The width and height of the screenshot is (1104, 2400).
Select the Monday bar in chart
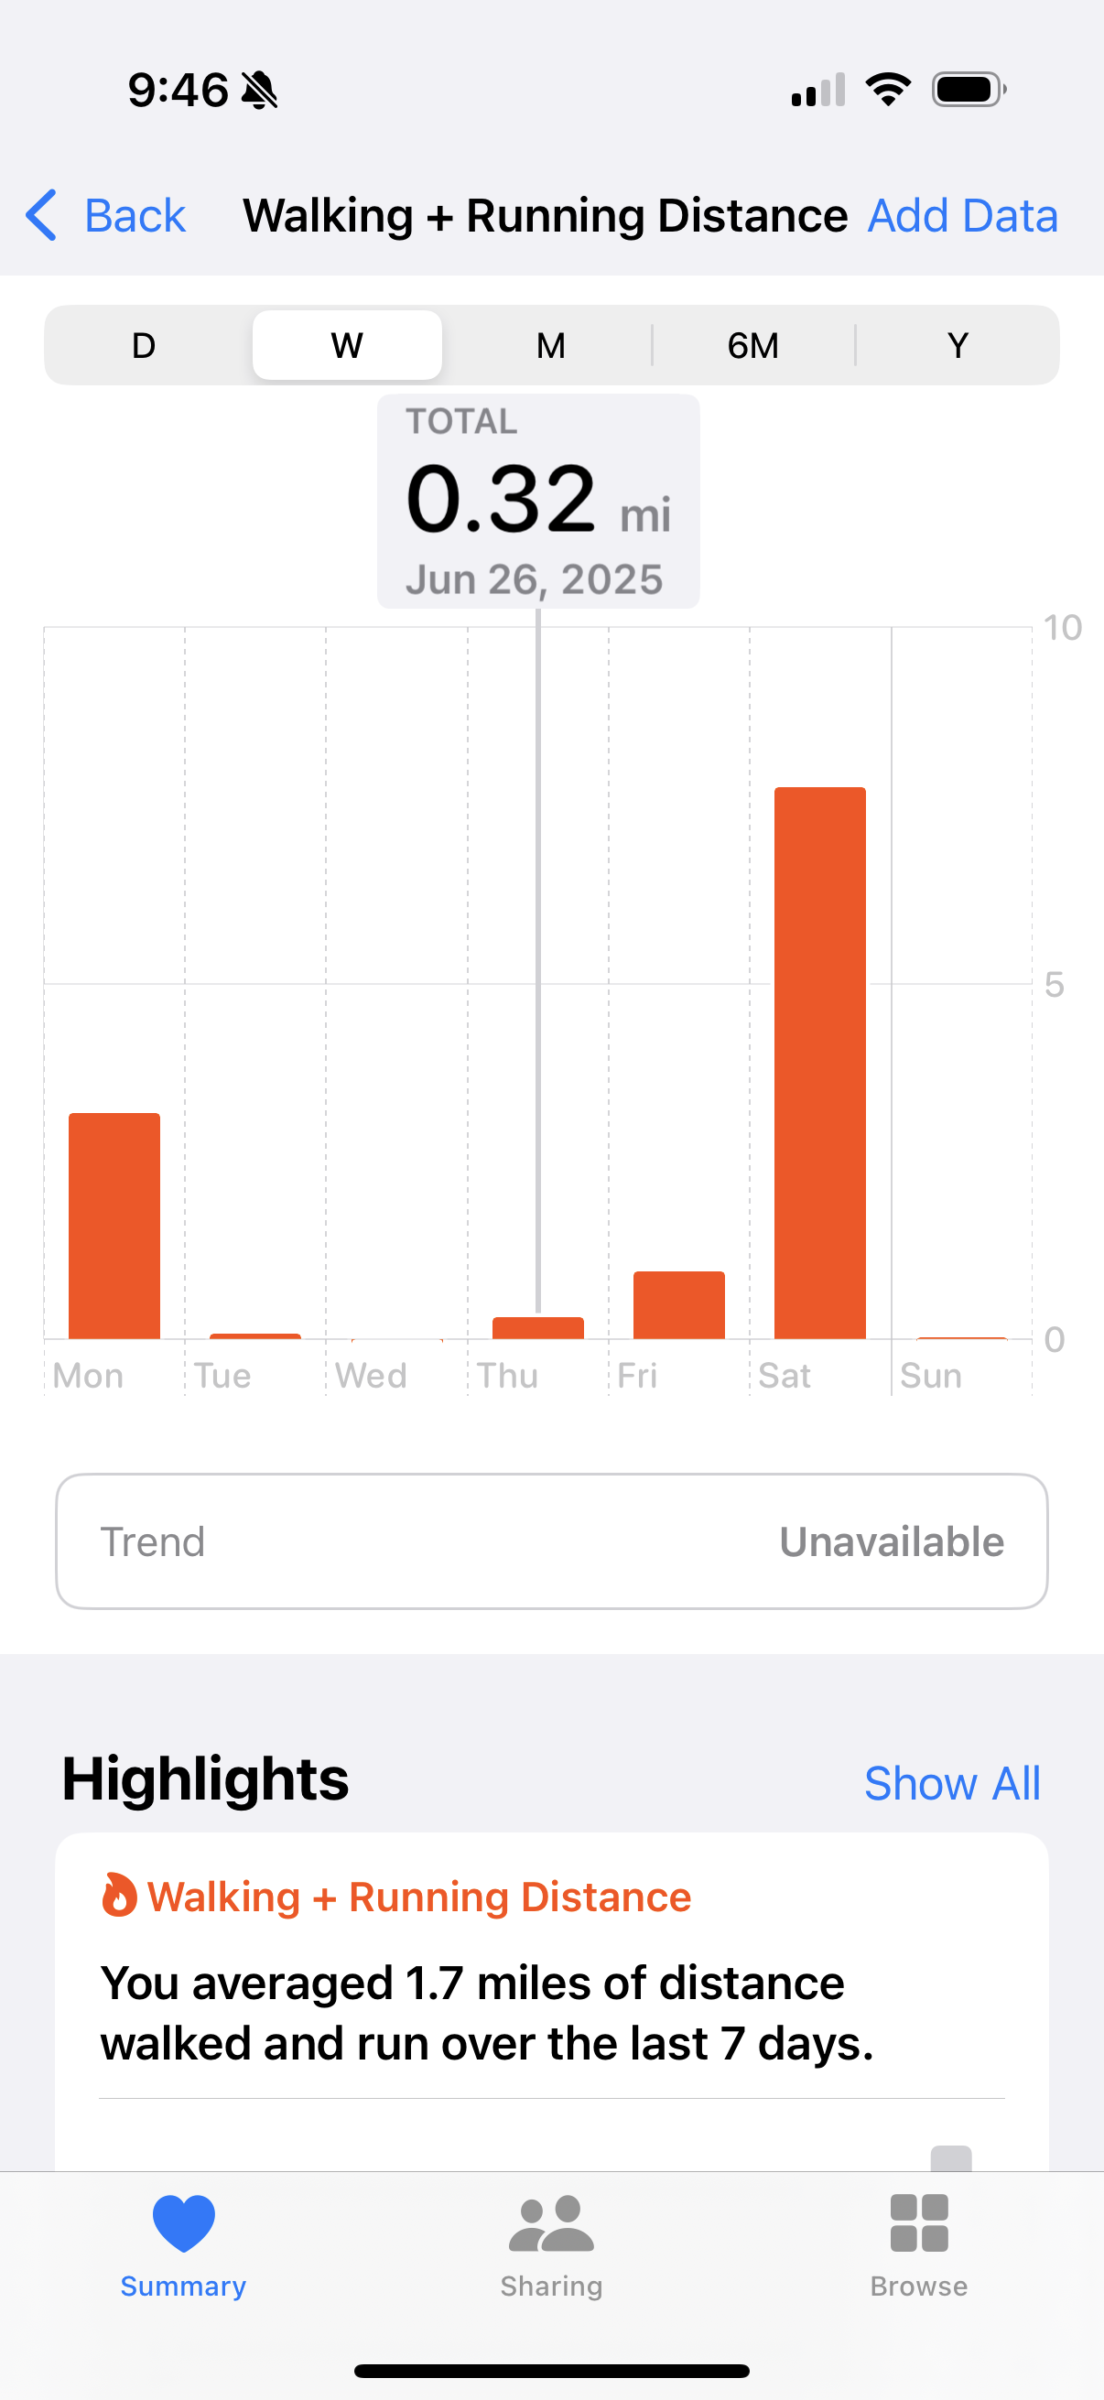click(x=114, y=1227)
